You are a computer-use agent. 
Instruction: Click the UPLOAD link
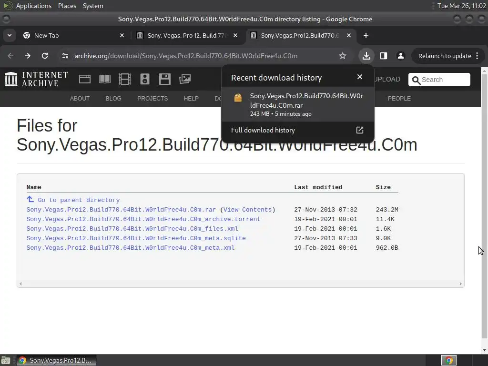387,80
